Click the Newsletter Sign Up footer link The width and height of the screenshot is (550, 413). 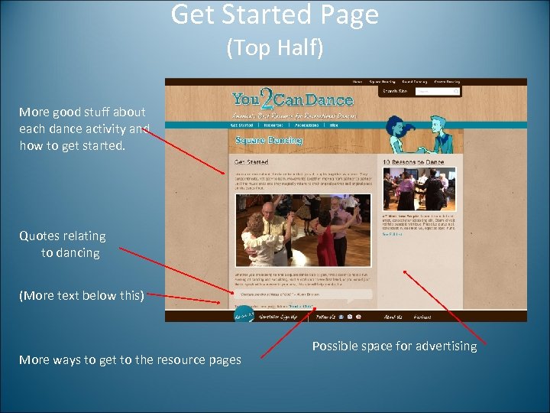coord(278,317)
